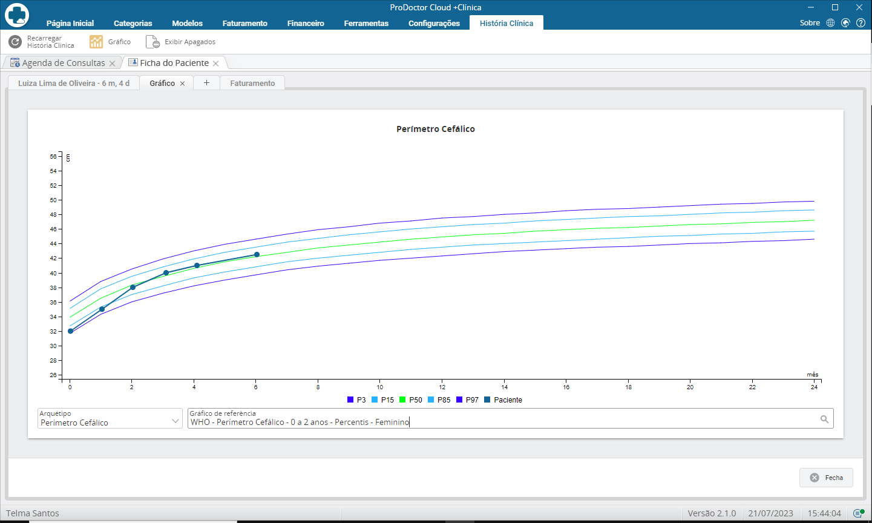Image resolution: width=872 pixels, height=523 pixels.
Task: Click the Recarregar História Clínica icon
Action: pyautogui.click(x=15, y=42)
